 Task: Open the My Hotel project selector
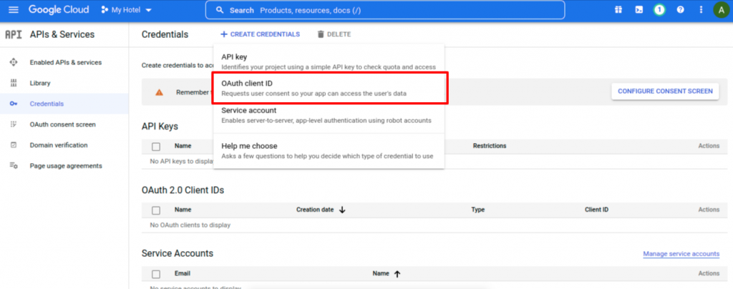click(126, 10)
